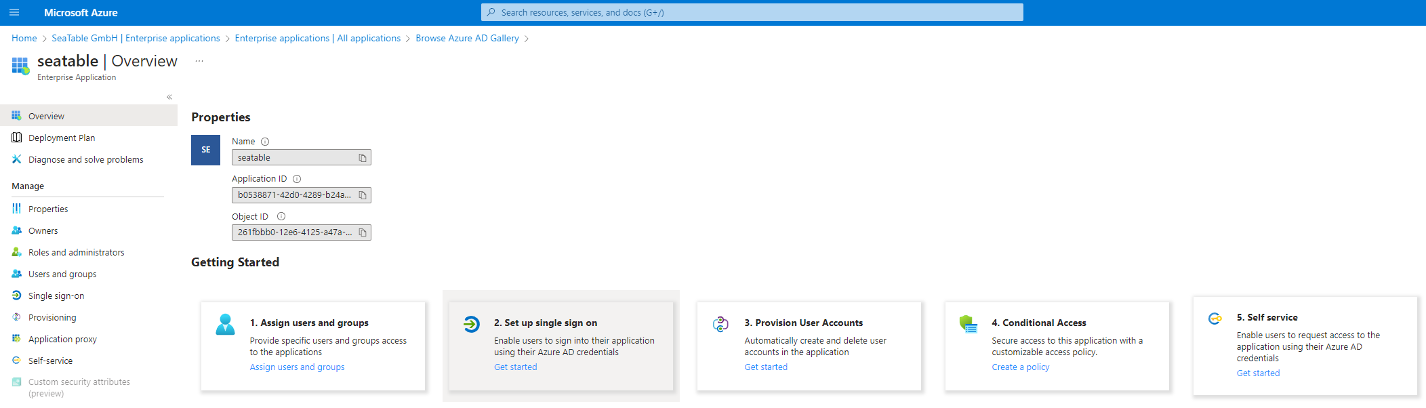The image size is (1426, 408).
Task: Click the Roles and administrators icon
Action: 16,252
